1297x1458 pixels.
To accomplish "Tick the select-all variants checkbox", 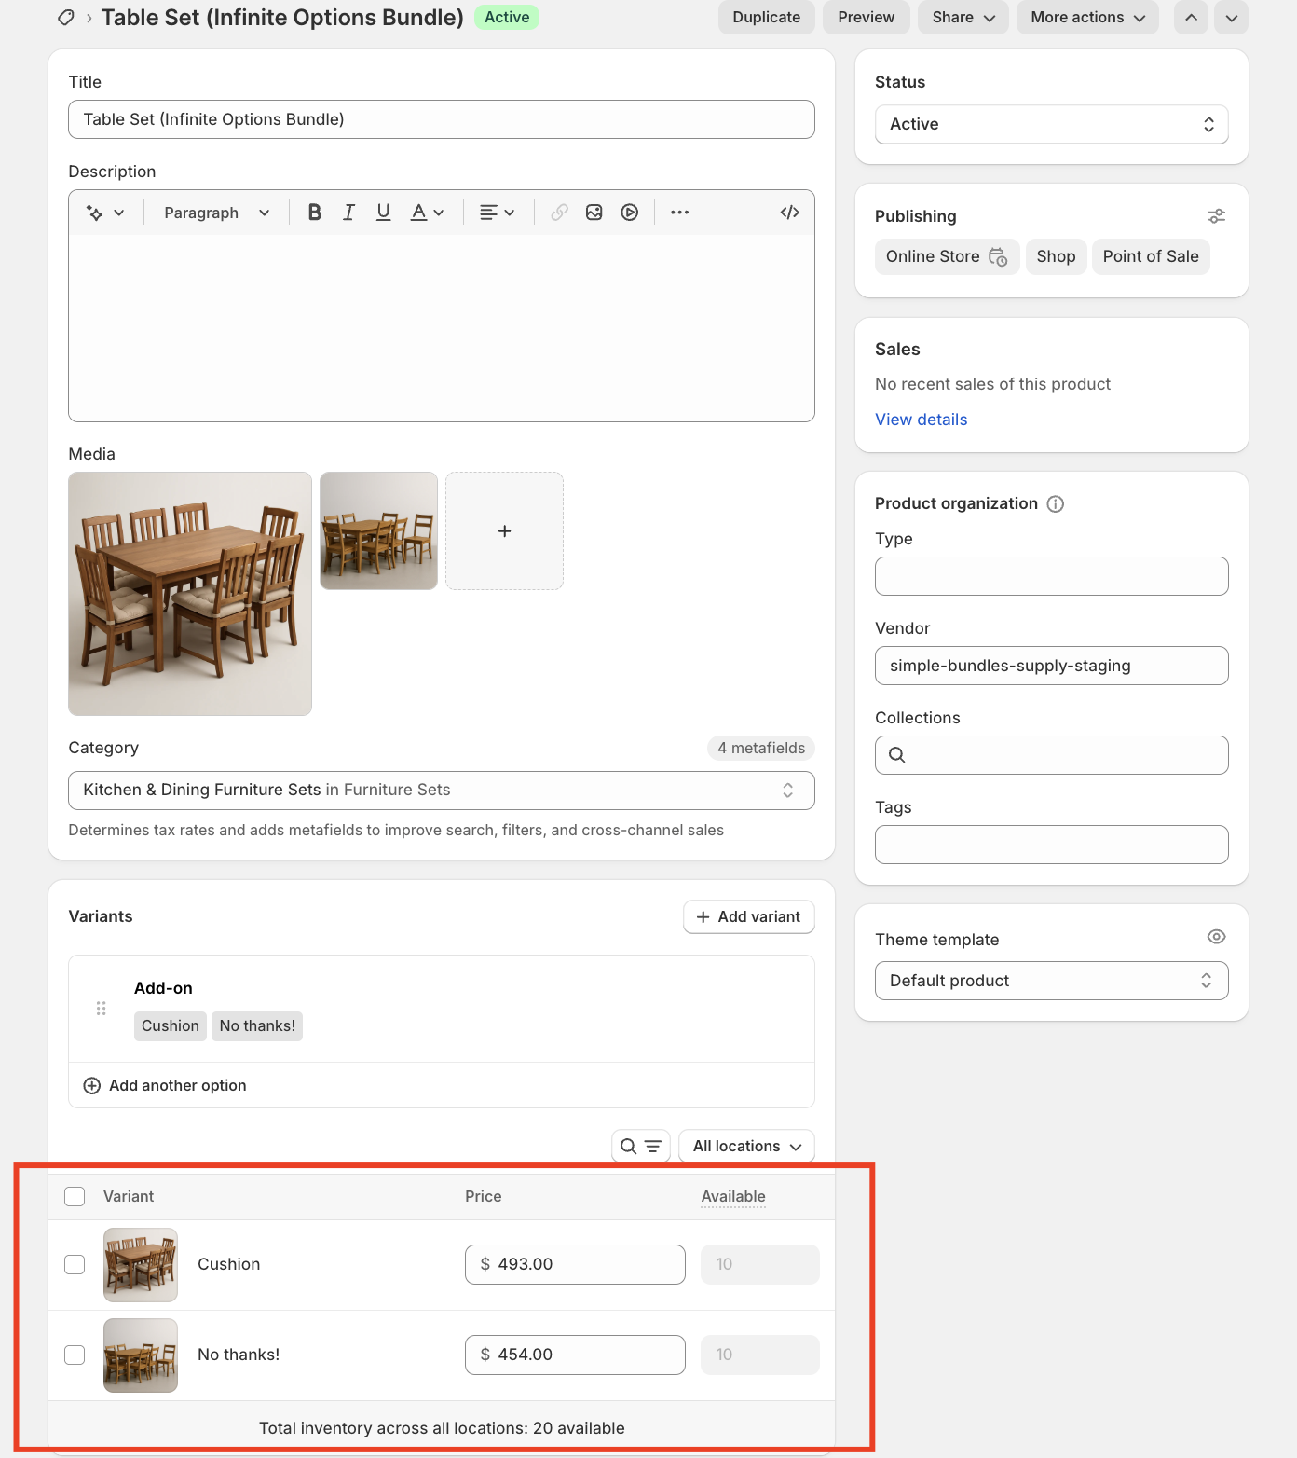I will tap(75, 1197).
